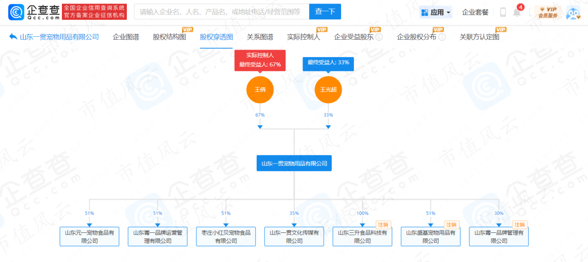
Task: Switch to 企业股权分布 tab
Action: 417,37
